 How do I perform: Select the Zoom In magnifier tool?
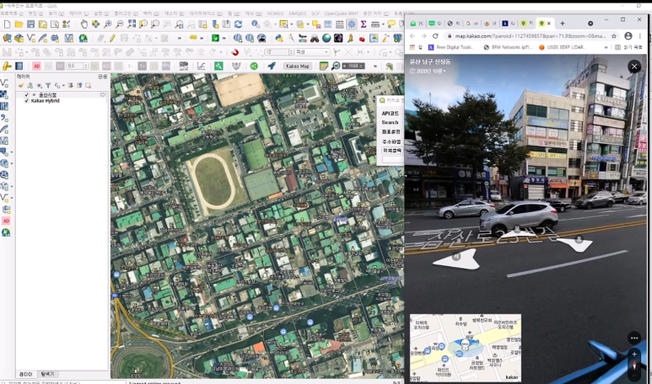point(108,24)
